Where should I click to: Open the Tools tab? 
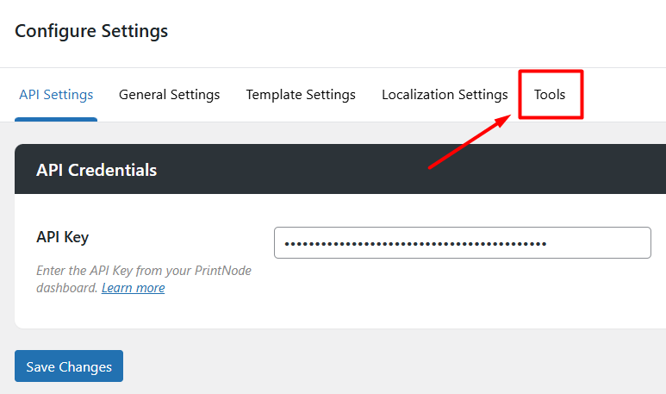[550, 94]
